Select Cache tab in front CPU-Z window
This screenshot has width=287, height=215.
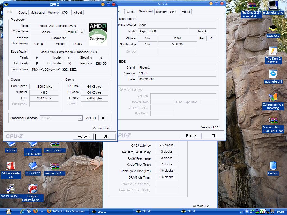tap(23, 13)
